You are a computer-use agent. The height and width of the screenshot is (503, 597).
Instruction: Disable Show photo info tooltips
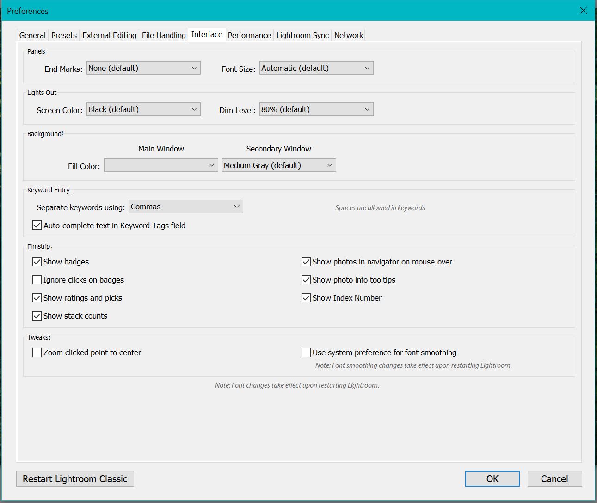(x=306, y=280)
